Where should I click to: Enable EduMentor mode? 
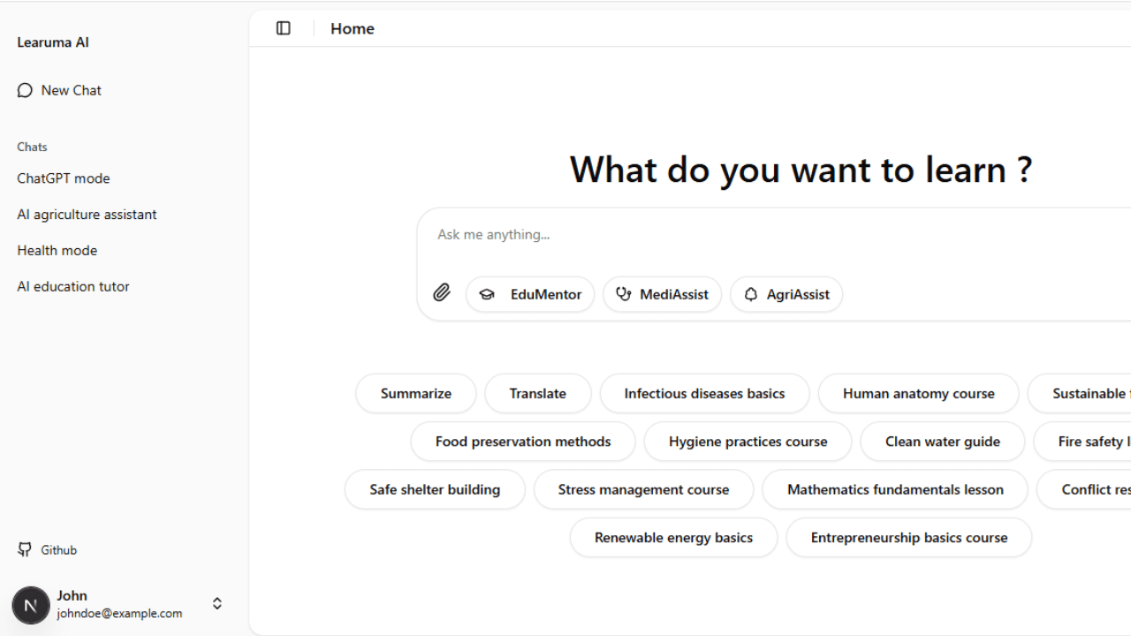click(x=530, y=294)
